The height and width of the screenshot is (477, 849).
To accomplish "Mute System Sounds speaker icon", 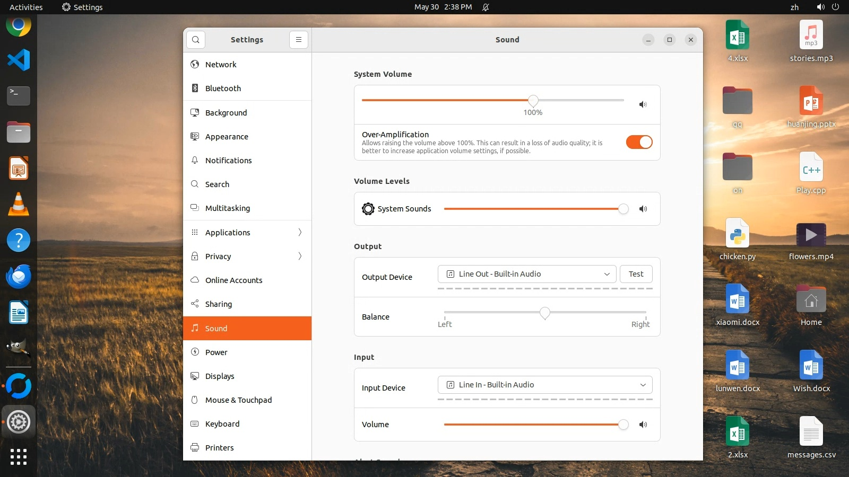I will pyautogui.click(x=643, y=209).
